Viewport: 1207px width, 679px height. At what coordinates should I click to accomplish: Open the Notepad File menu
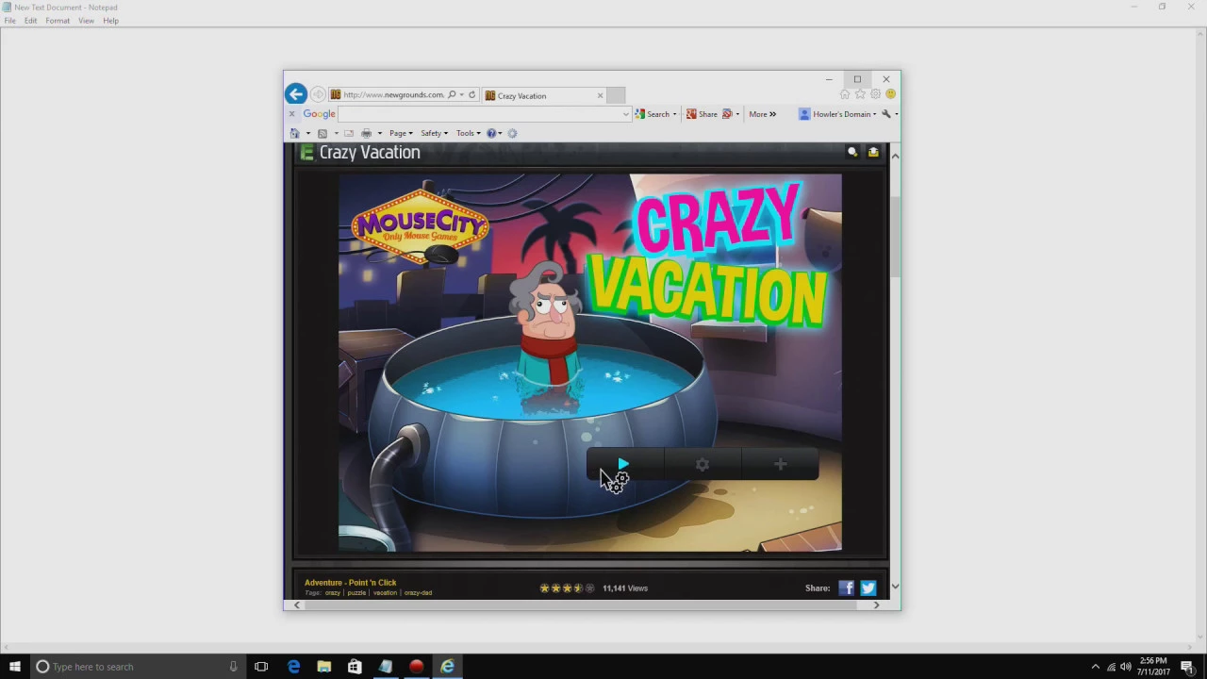9,20
